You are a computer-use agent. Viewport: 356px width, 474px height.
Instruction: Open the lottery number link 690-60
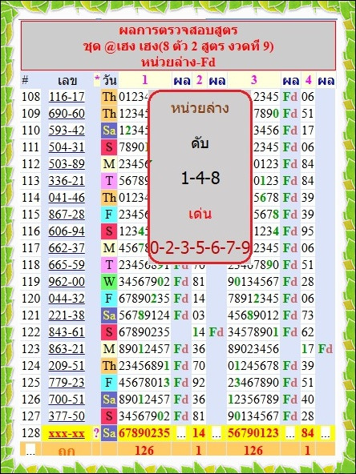pyautogui.click(x=67, y=114)
